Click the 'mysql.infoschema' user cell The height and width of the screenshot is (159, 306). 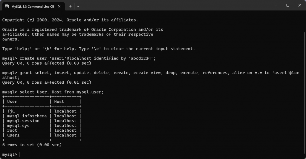(x=27, y=116)
